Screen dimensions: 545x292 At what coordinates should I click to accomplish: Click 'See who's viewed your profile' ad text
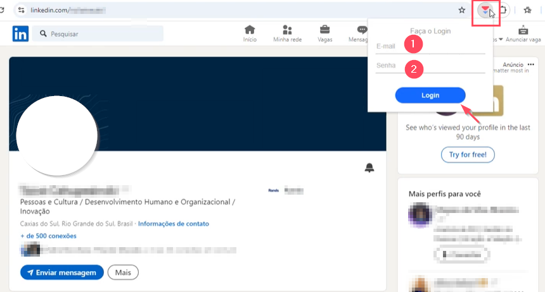tap(468, 132)
